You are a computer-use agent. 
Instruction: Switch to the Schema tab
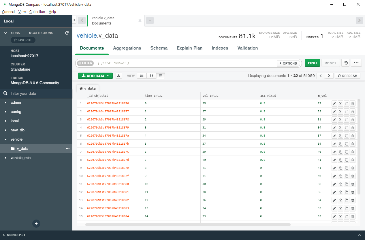click(x=159, y=48)
